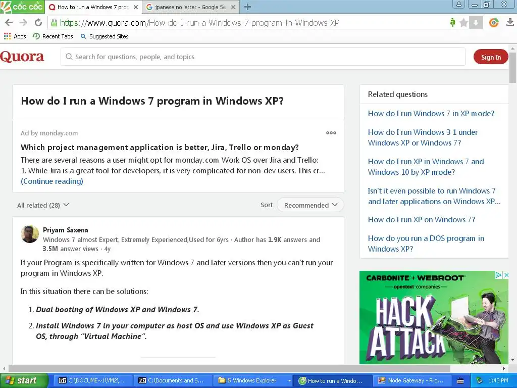
Task: Click the taskbar clock showing 1:43 PM
Action: (x=498, y=380)
